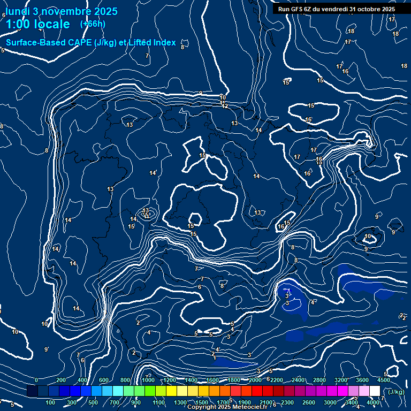Screen dimensions: 411x411
Task: Click the '700' label below the scale
Action: (115, 402)
